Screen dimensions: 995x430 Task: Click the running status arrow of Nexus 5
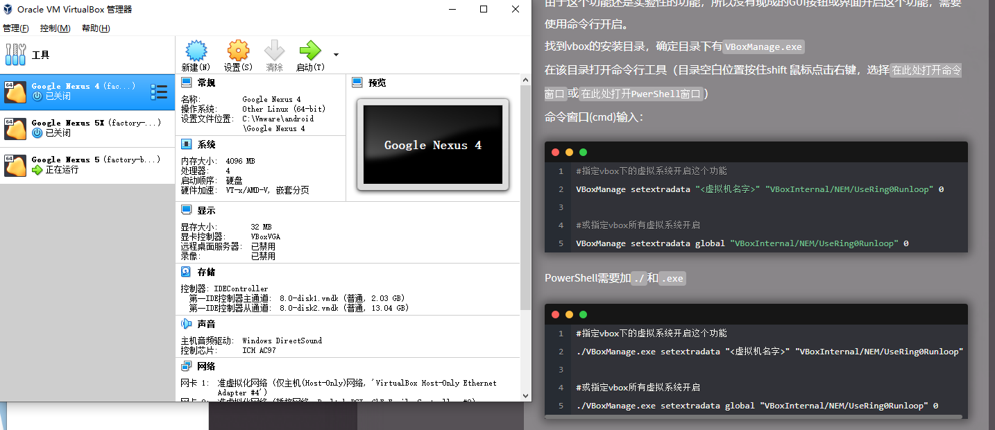click(37, 170)
